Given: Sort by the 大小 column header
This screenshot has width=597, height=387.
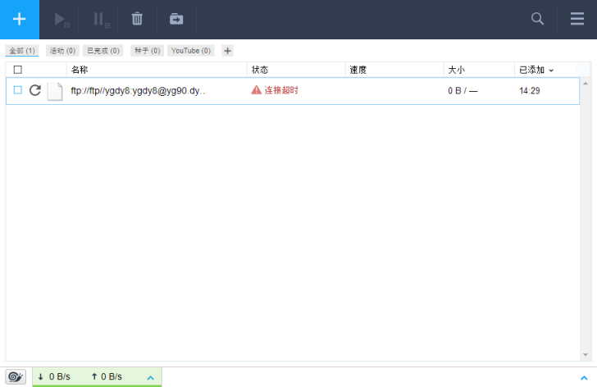Looking at the screenshot, I should coord(479,70).
